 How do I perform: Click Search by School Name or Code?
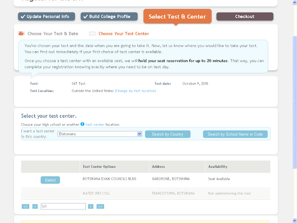[x=235, y=134]
